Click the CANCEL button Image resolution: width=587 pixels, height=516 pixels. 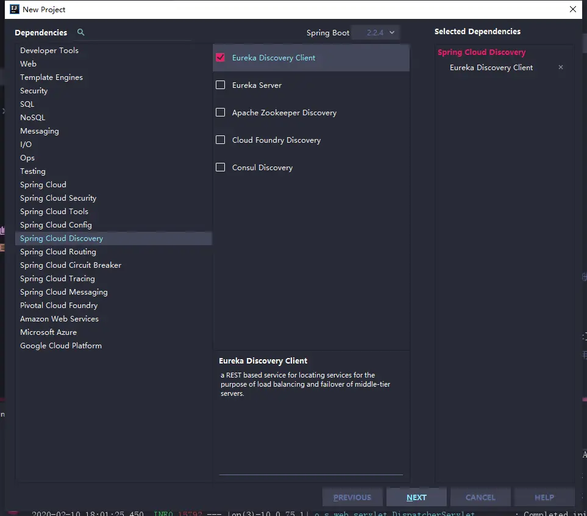pyautogui.click(x=480, y=497)
